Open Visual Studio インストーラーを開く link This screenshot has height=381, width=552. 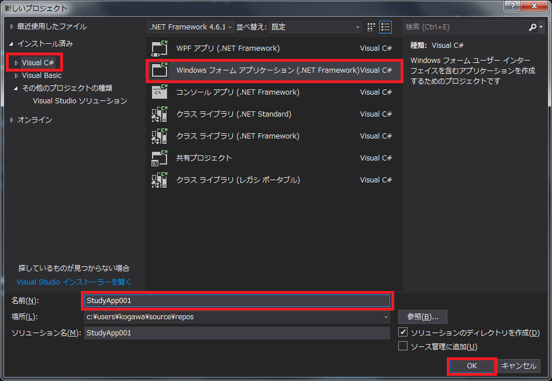pos(74,282)
